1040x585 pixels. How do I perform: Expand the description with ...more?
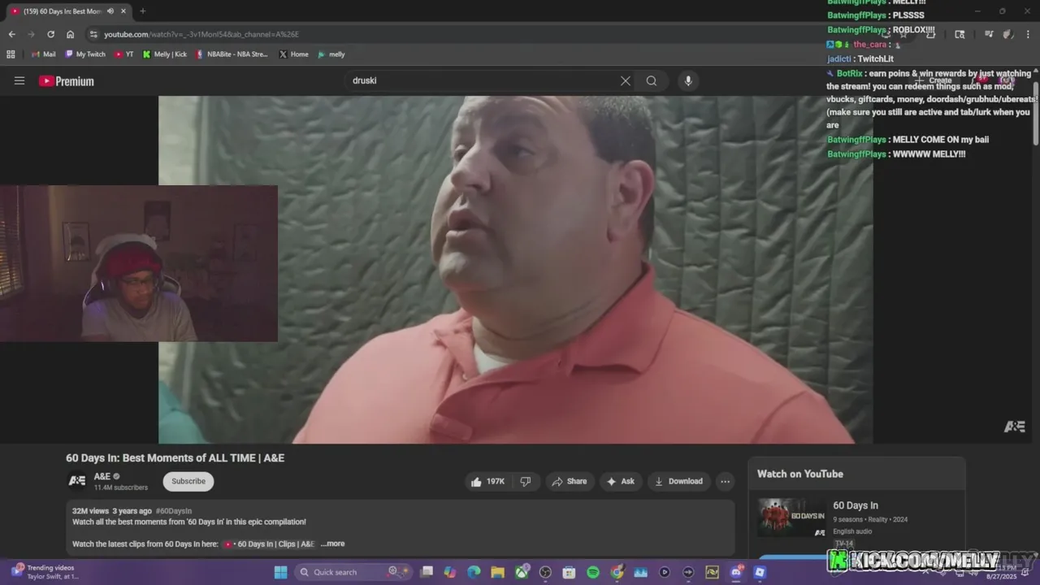(332, 544)
